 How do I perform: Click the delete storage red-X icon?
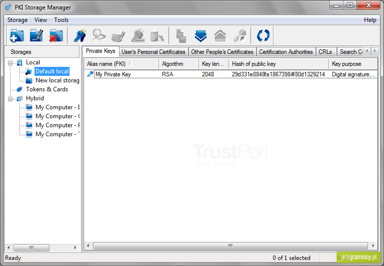[56, 36]
